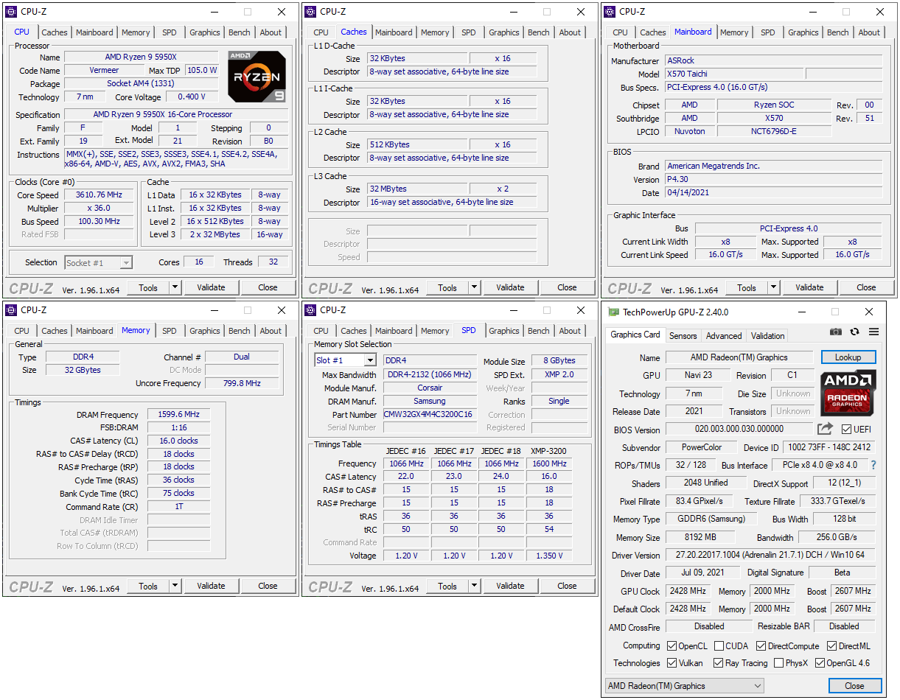Click the GPU-Z screenshot camera icon
This screenshot has width=900, height=700.
pos(835,332)
